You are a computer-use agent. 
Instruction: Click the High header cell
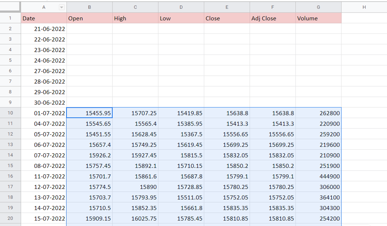click(x=135, y=18)
